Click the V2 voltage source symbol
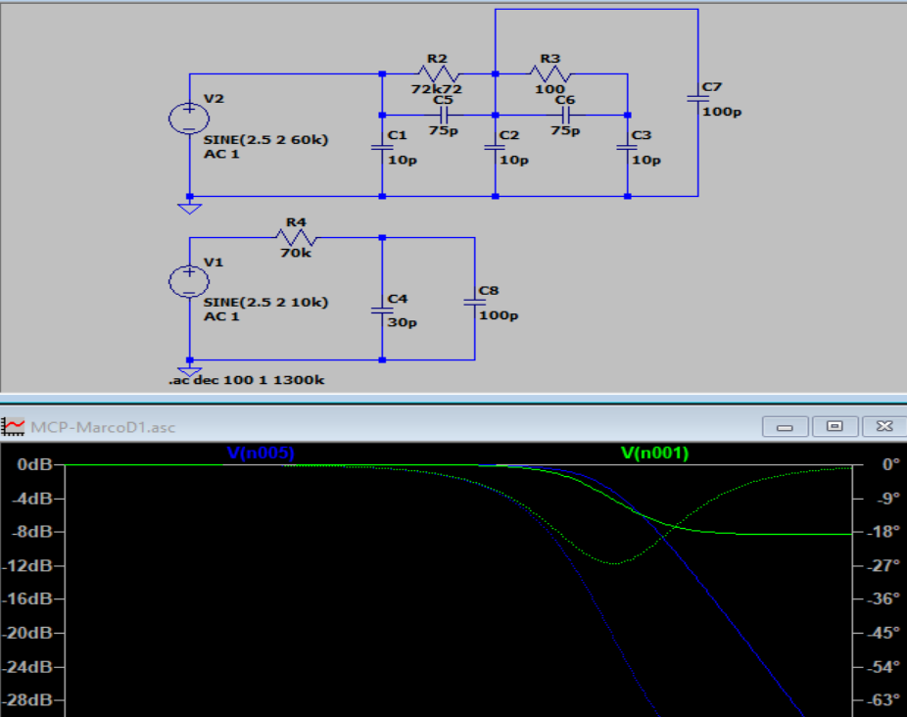The width and height of the screenshot is (907, 717). pyautogui.click(x=188, y=119)
